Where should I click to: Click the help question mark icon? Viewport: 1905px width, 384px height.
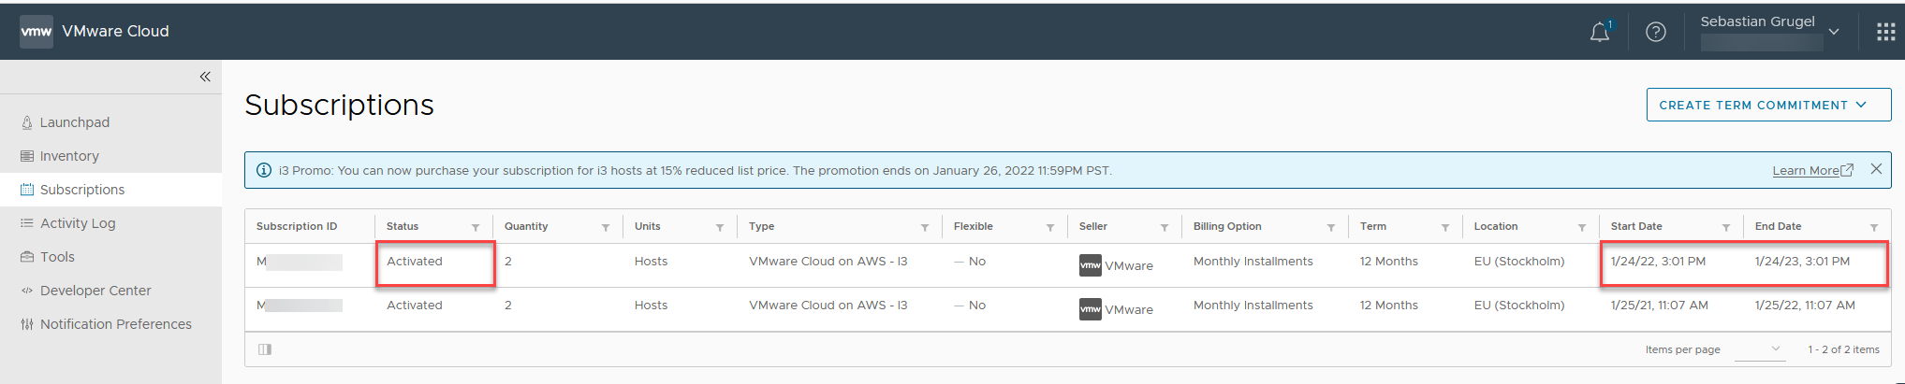point(1656,33)
